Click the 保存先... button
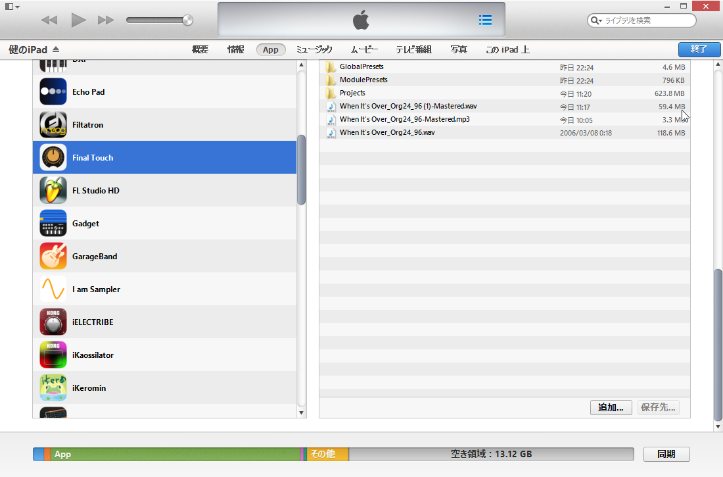The width and height of the screenshot is (723, 477). pos(658,407)
